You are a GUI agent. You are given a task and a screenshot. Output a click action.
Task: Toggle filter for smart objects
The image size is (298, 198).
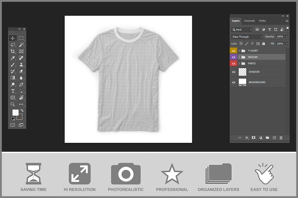pos(282,29)
